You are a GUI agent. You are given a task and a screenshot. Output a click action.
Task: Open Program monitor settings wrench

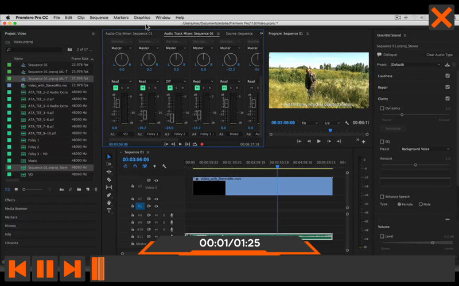[x=347, y=123]
